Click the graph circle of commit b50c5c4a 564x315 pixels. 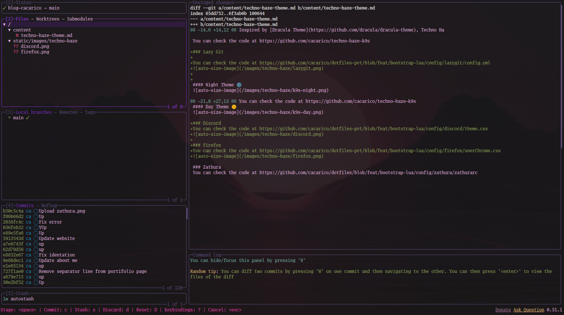(36, 211)
